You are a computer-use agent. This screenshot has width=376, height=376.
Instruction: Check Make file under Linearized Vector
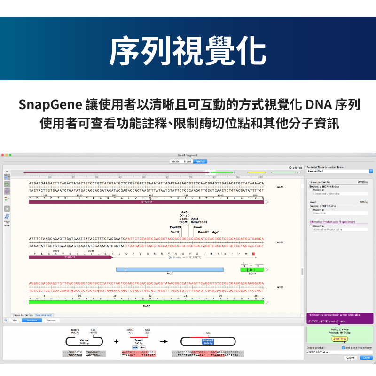click(x=311, y=190)
